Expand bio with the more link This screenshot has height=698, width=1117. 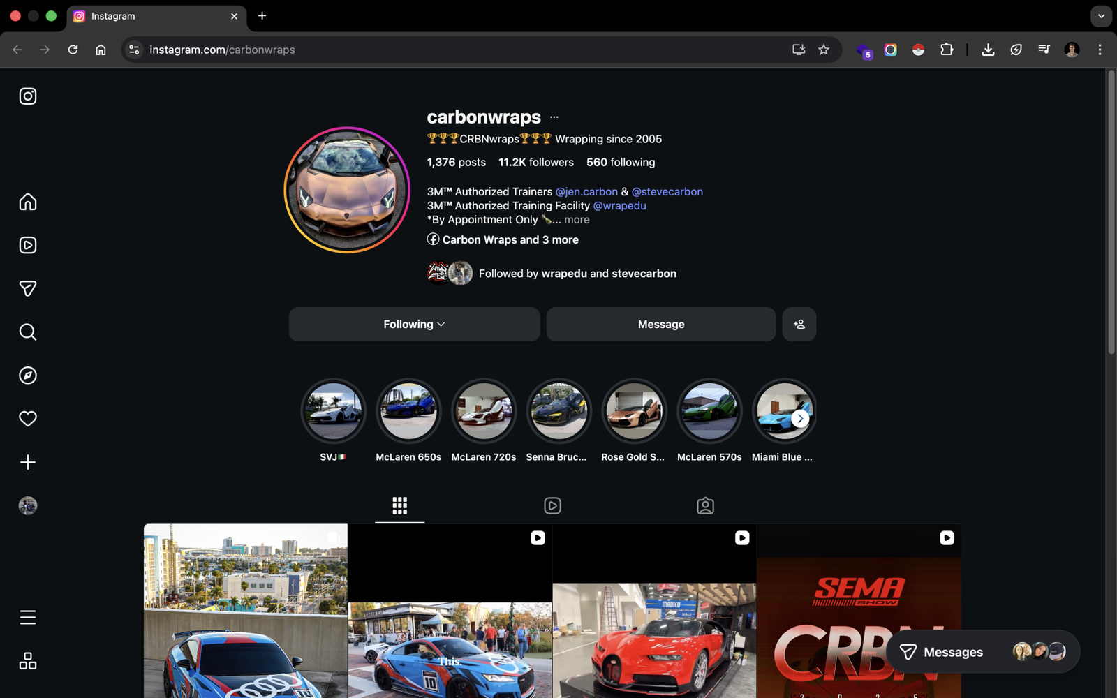[x=577, y=219]
